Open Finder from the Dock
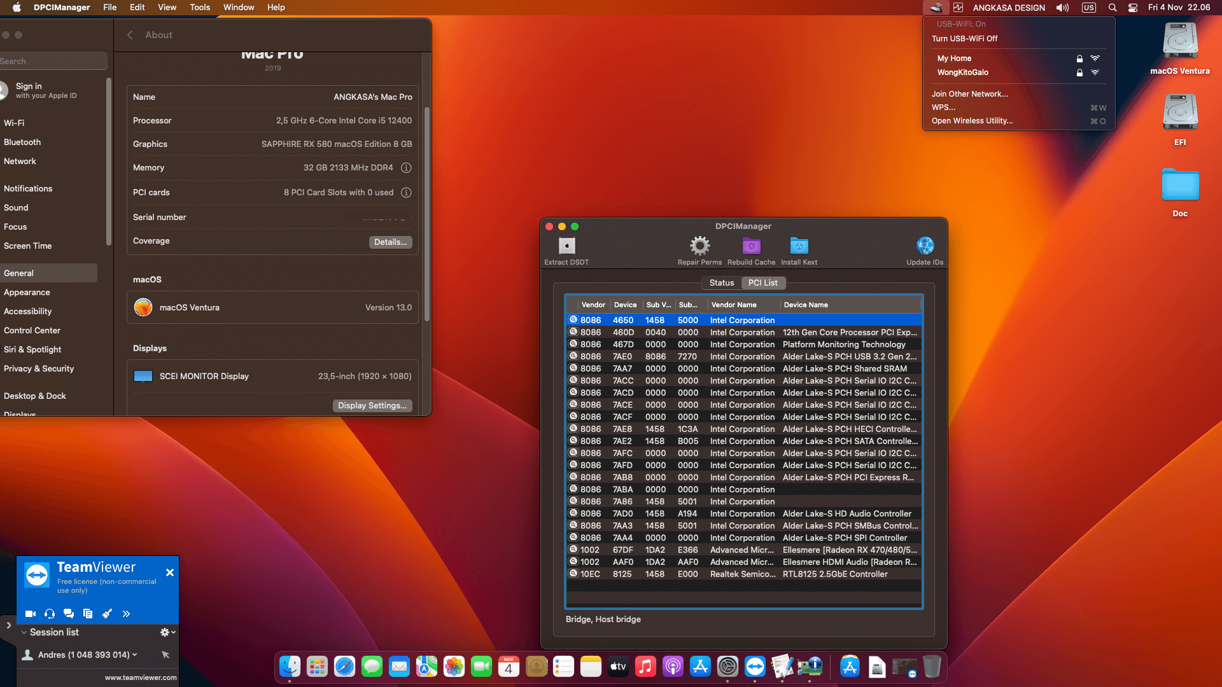 pos(290,666)
